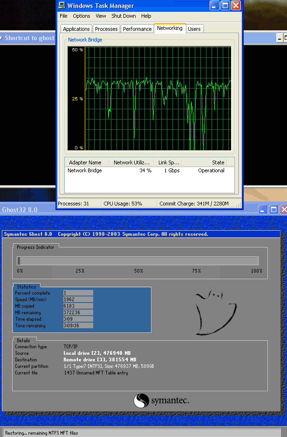Open the File menu in Task Manager
Viewport: 287px width, 437px height.
pos(63,16)
